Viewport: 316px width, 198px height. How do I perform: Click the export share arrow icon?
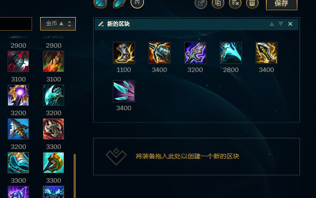pyautogui.click(x=201, y=3)
